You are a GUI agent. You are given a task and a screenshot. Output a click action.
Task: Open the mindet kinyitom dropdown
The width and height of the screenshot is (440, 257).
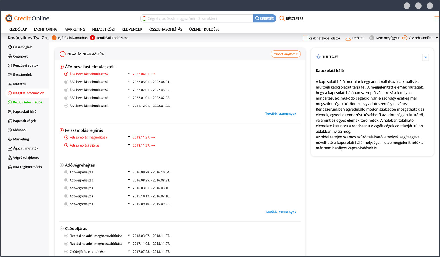pyautogui.click(x=285, y=54)
